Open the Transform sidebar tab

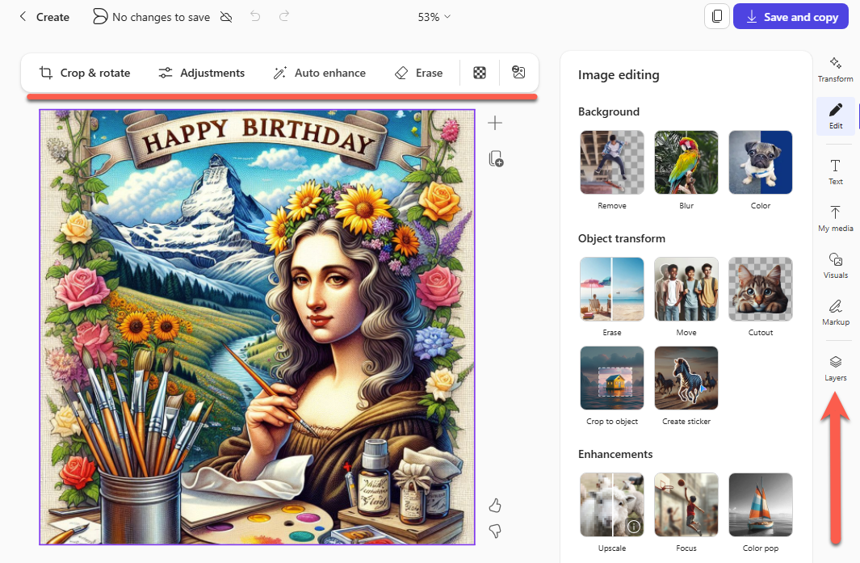835,69
